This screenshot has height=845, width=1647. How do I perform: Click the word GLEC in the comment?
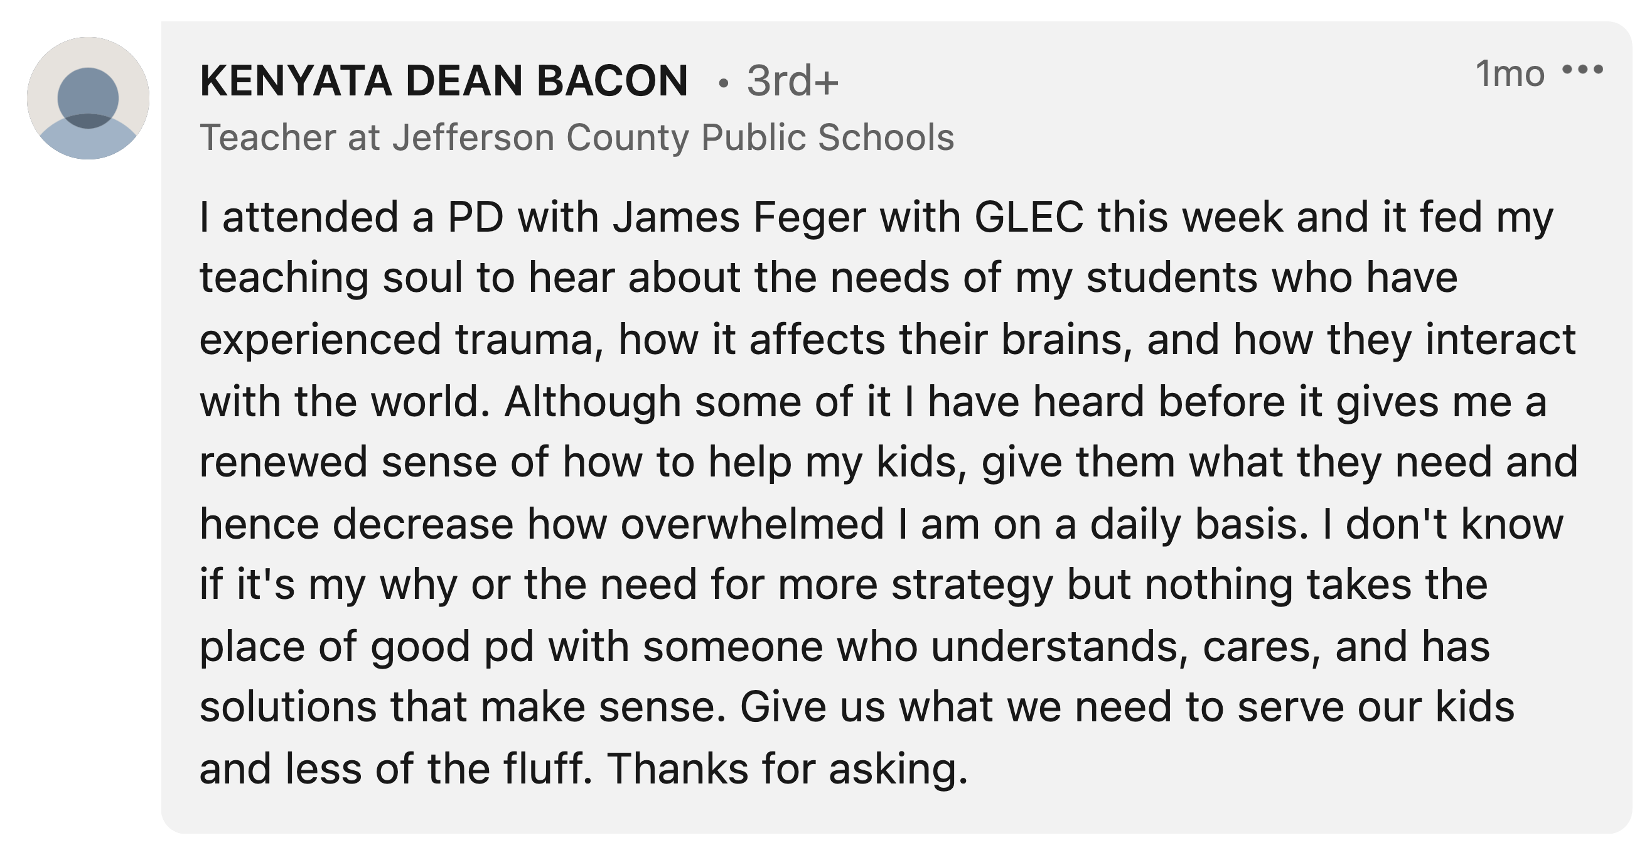click(1029, 217)
